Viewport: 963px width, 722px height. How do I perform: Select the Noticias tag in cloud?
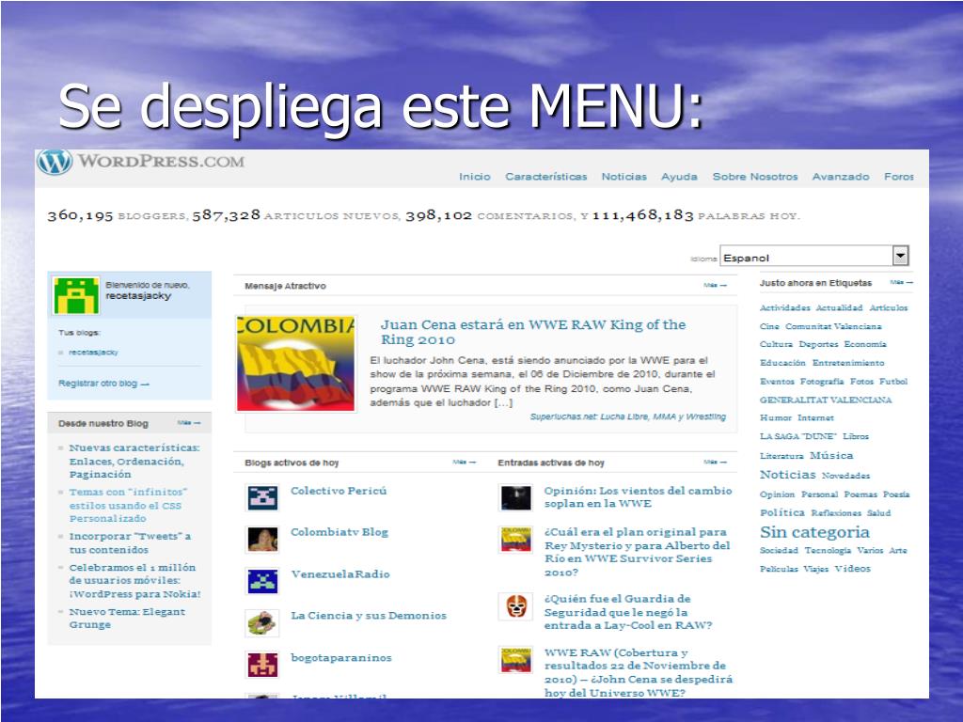pos(788,475)
